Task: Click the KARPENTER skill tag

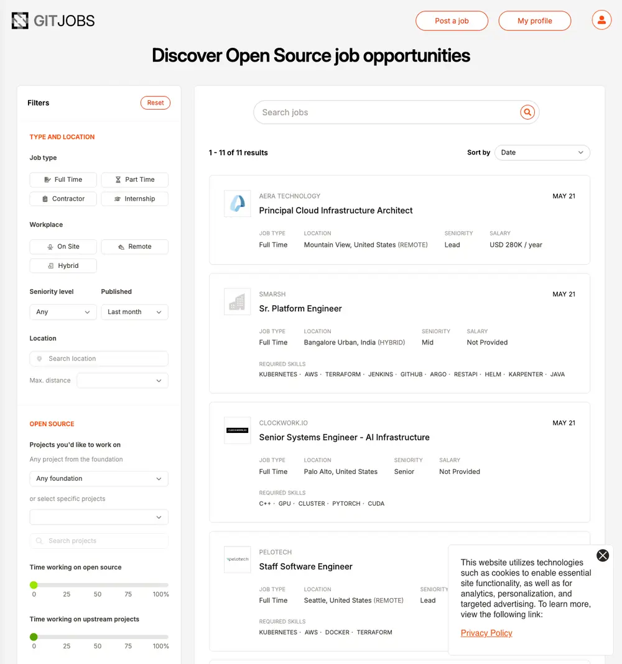Action: tap(526, 374)
